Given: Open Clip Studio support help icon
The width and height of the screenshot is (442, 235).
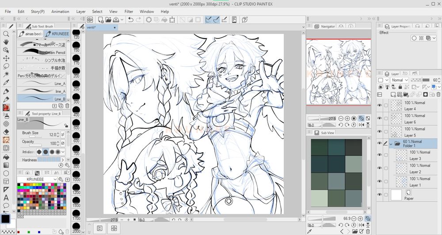Looking at the screenshot, I should point(245,19).
